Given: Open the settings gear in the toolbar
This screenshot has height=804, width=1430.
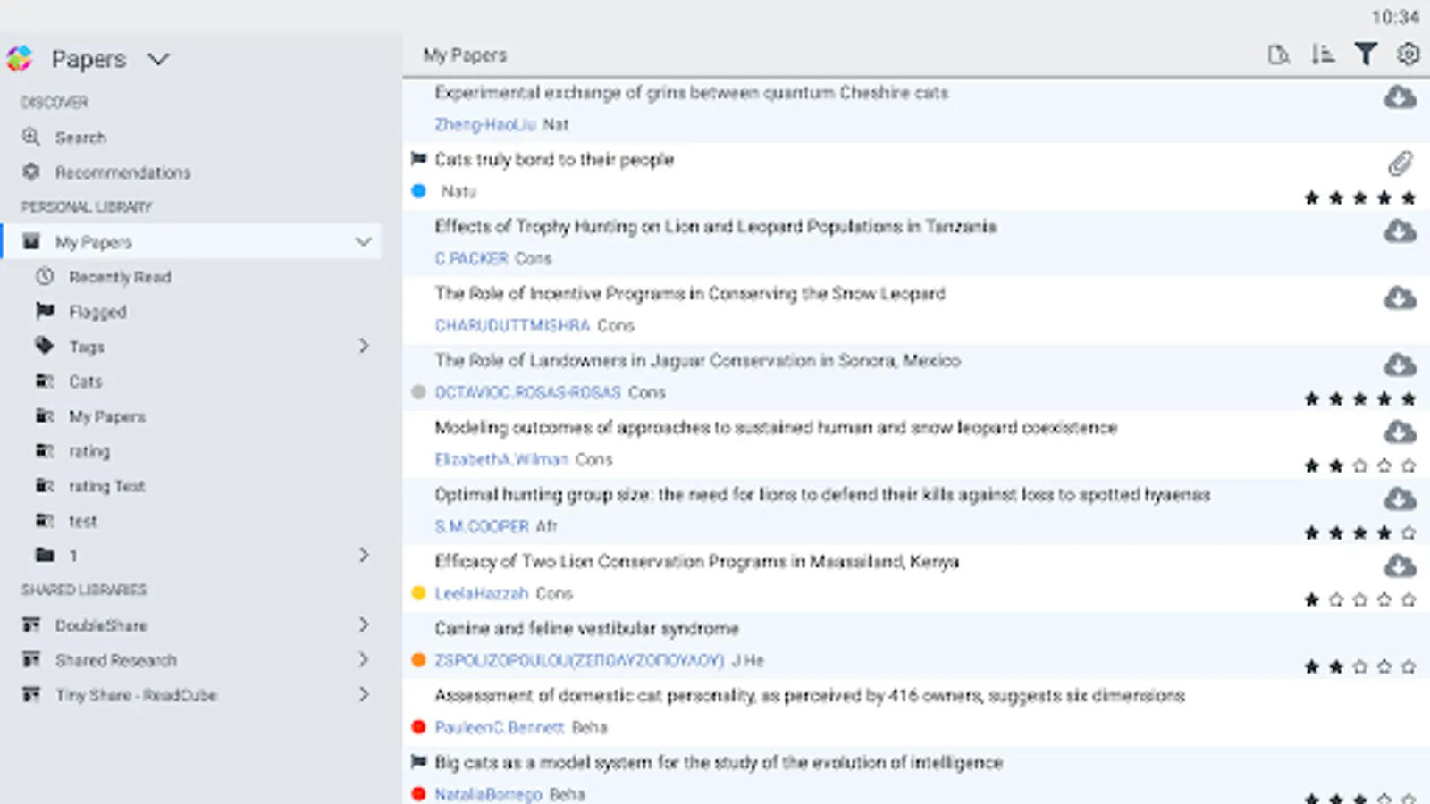Looking at the screenshot, I should [1408, 54].
